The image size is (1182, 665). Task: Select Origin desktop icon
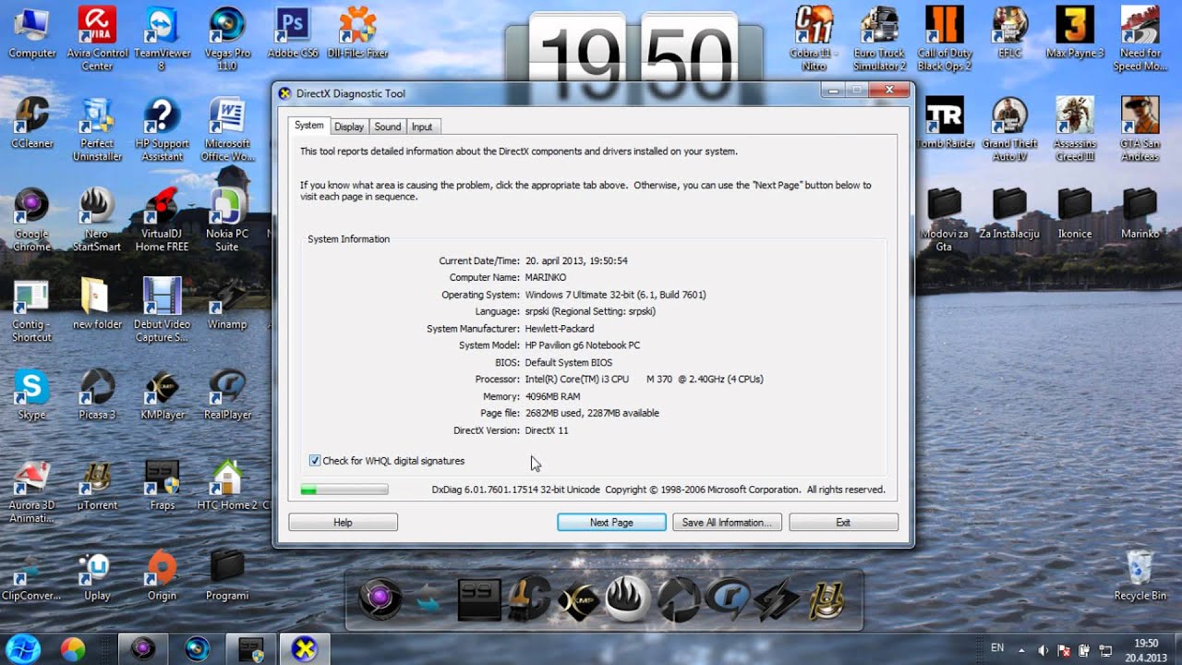pos(162,575)
